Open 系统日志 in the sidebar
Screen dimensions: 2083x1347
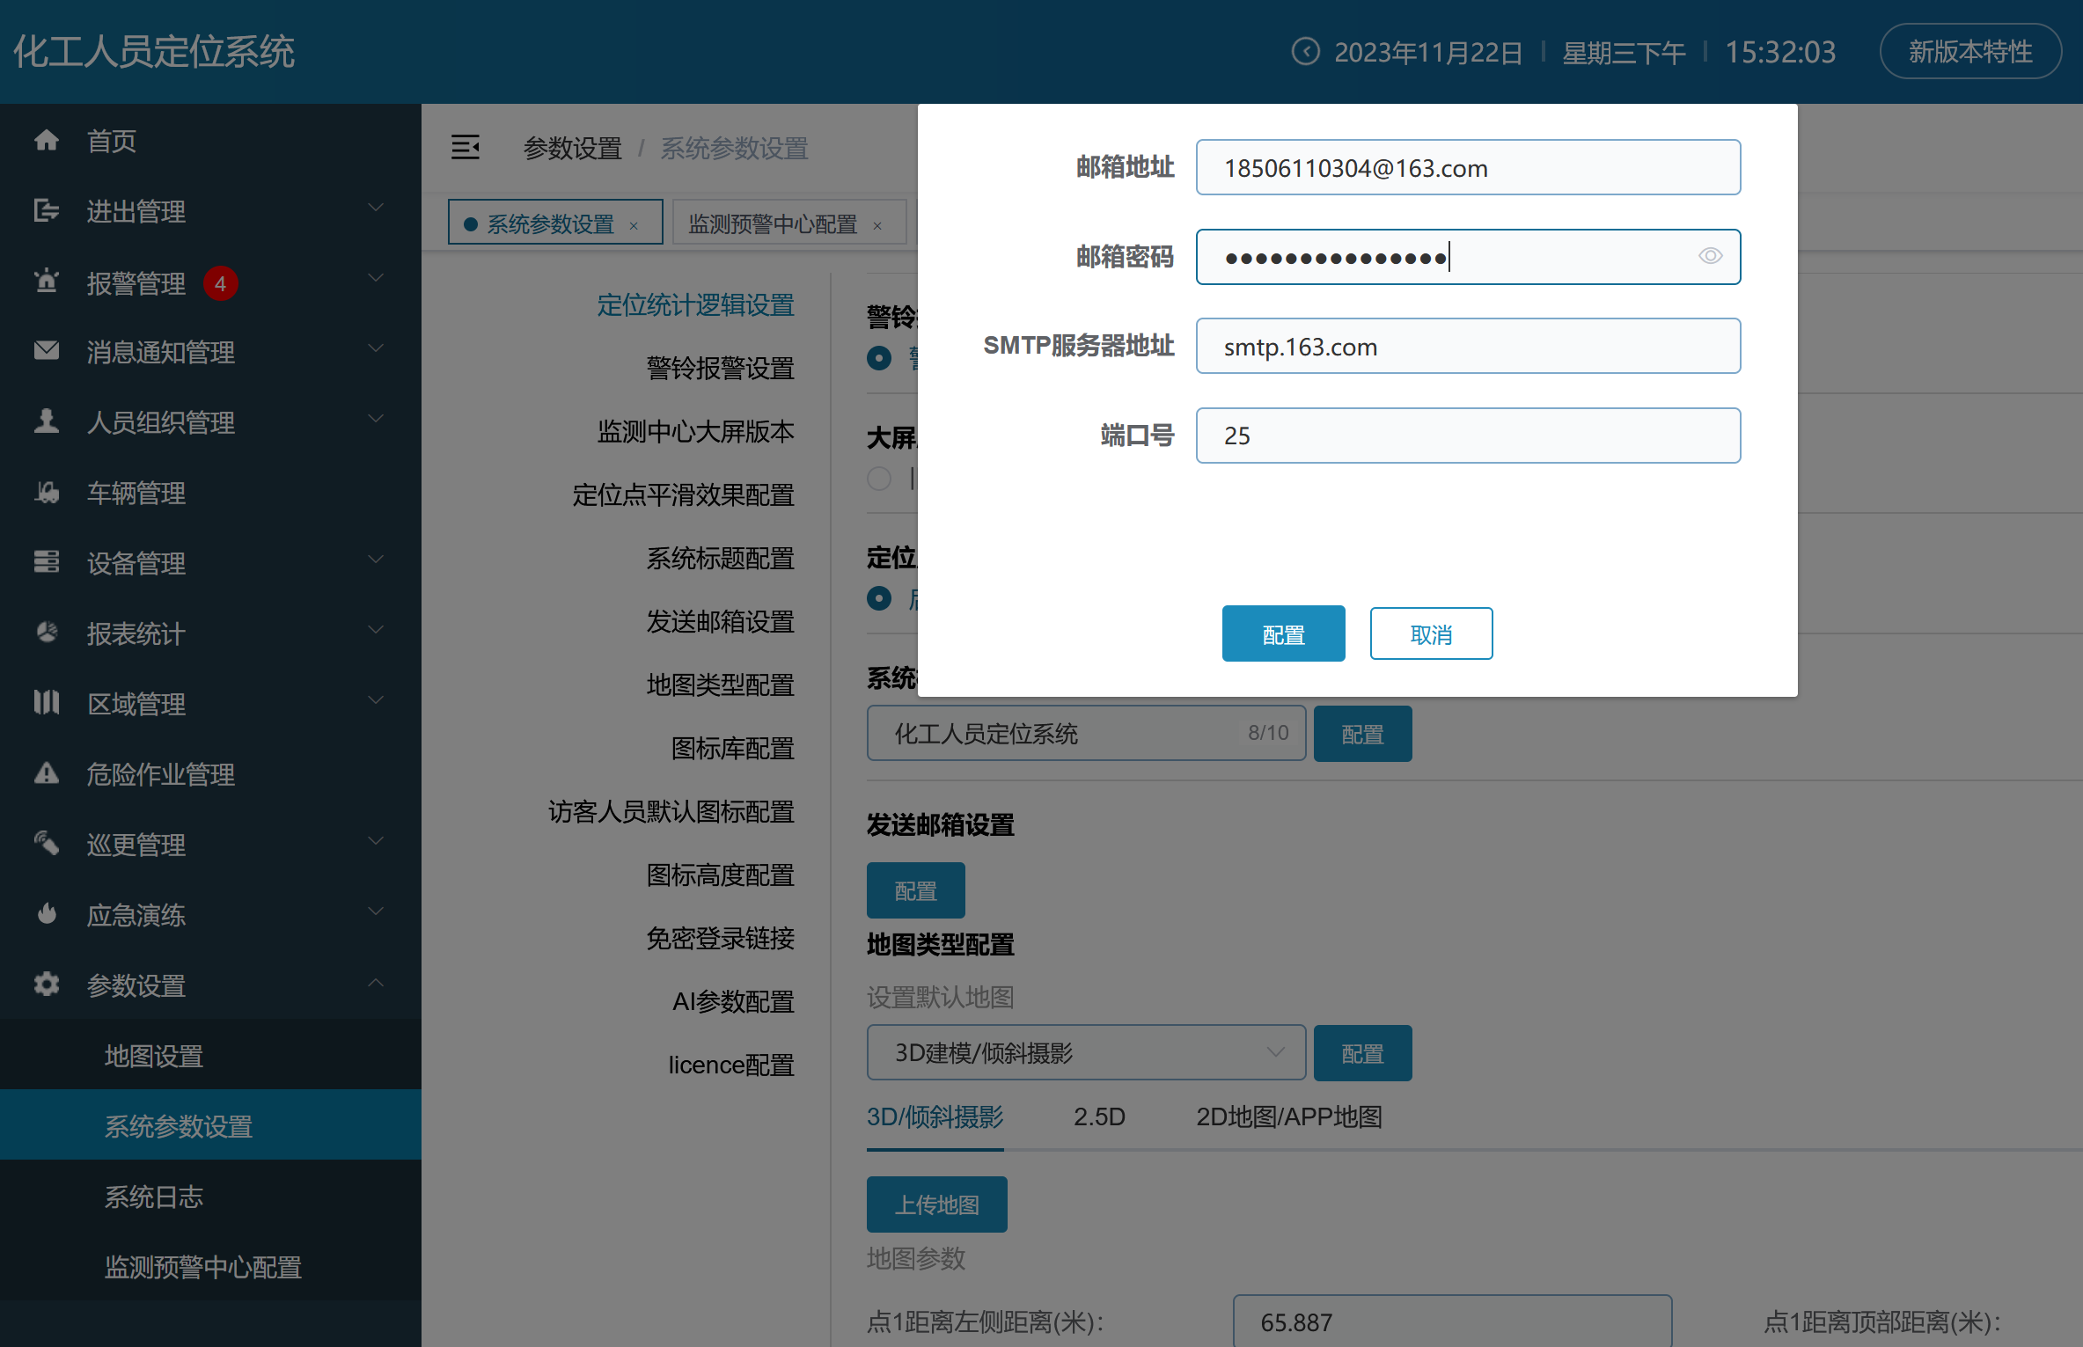210,1196
